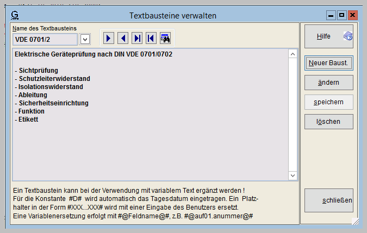
Task: Open search using the binoculars icon
Action: point(165,38)
